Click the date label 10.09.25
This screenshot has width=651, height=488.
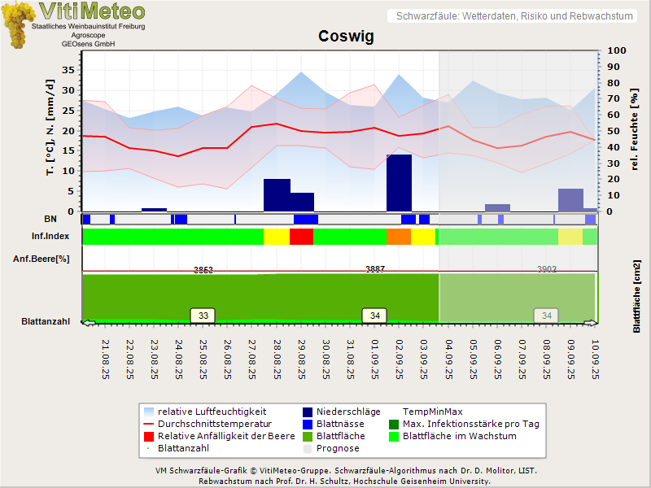point(596,359)
